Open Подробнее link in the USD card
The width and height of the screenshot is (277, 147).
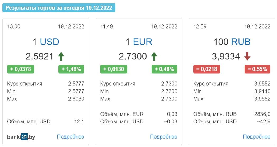71,137
